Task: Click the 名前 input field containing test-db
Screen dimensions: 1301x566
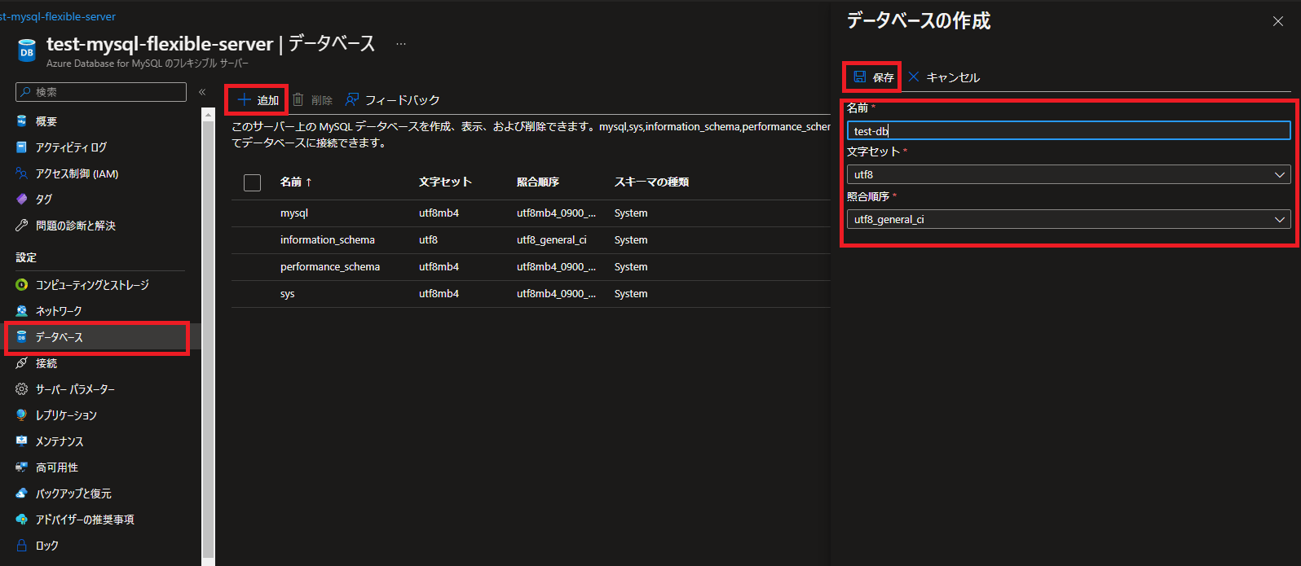Action: pos(1069,130)
